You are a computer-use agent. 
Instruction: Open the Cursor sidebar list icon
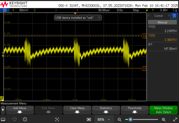(x=174, y=16)
